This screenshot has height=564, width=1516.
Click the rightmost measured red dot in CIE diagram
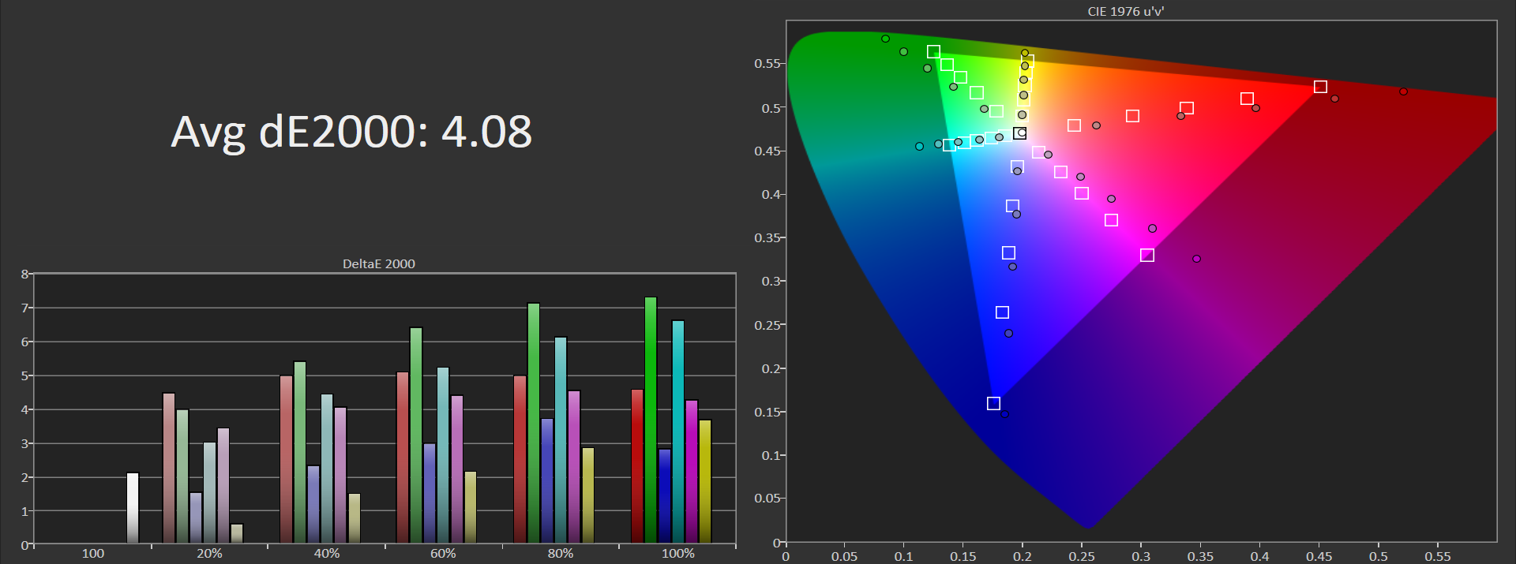1403,92
